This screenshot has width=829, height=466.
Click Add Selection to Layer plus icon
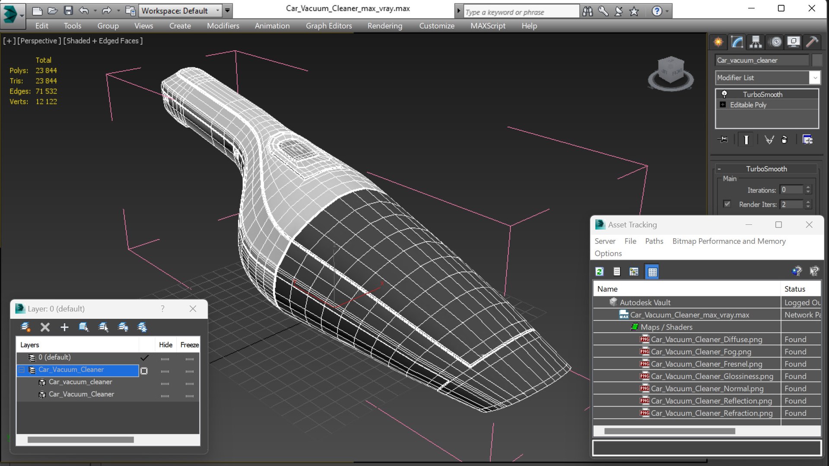point(64,327)
